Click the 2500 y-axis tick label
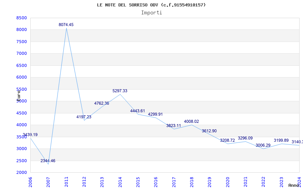 tap(22, 161)
